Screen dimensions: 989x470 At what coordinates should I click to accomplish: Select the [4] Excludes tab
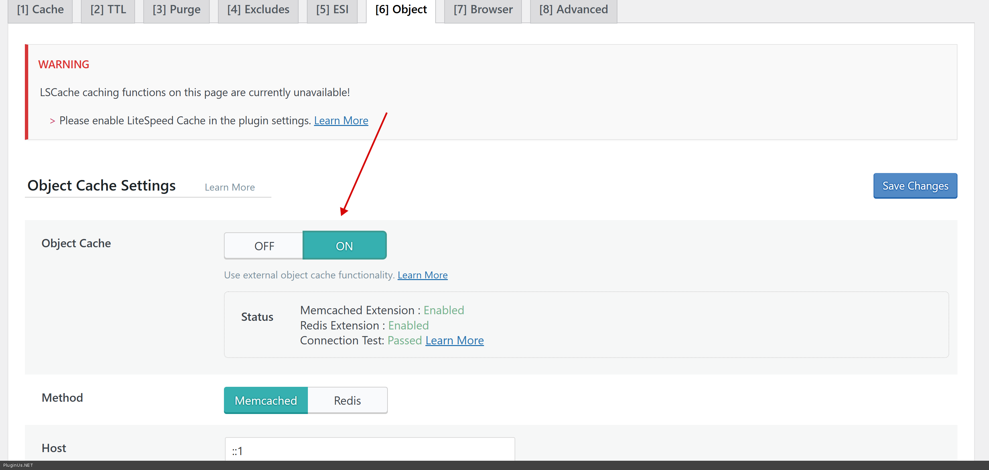pyautogui.click(x=258, y=10)
